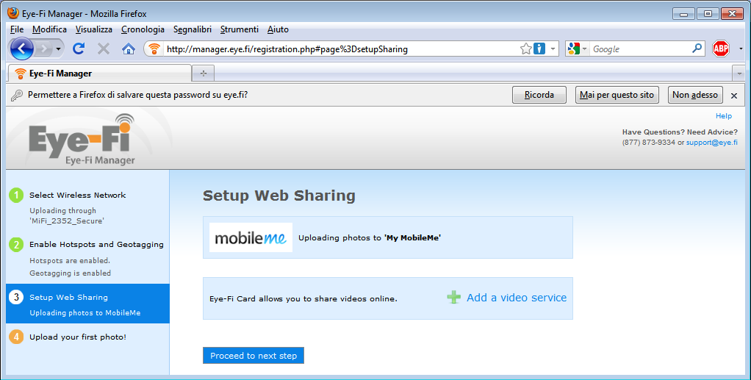Image resolution: width=751 pixels, height=380 pixels.
Task: Open the Cronologia menu
Action: tap(143, 29)
